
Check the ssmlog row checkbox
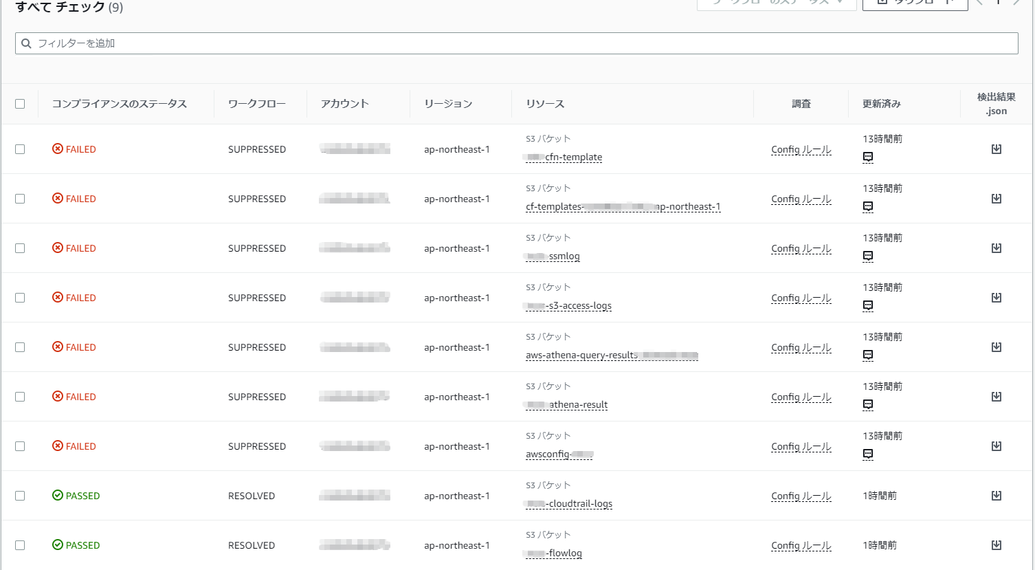20,248
